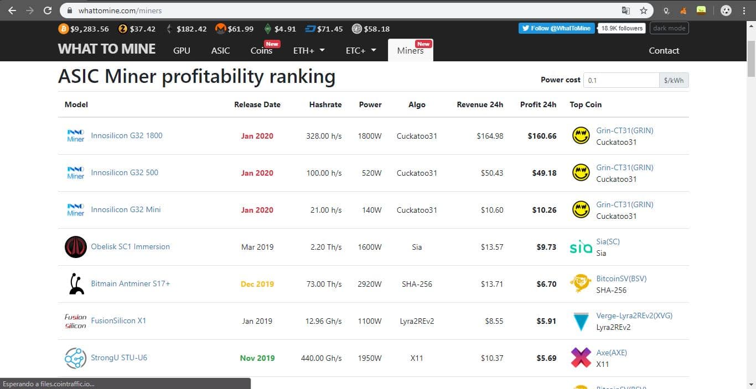Click the Ethereum Classic icon beside $4.91
Screen dimensions: 756x389
pos(268,29)
